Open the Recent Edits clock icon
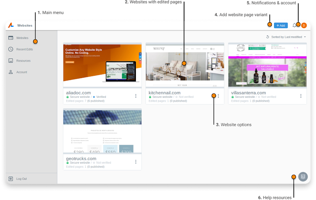The height and width of the screenshot is (200, 316). [x=11, y=49]
